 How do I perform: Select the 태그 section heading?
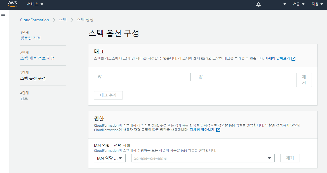(x=99, y=51)
